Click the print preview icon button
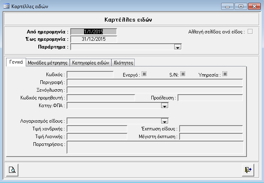Screen dimensions: 264x183 tap(12, 170)
